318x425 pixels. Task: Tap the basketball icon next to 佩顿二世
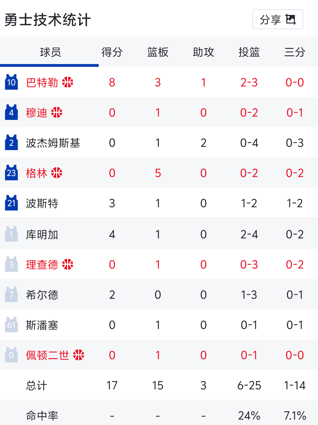(79, 355)
